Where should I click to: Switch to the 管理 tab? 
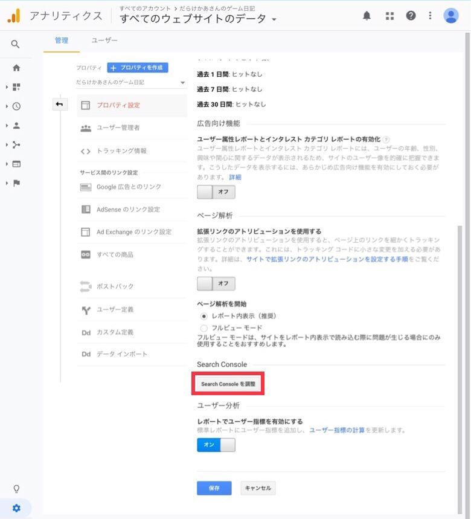click(x=62, y=40)
